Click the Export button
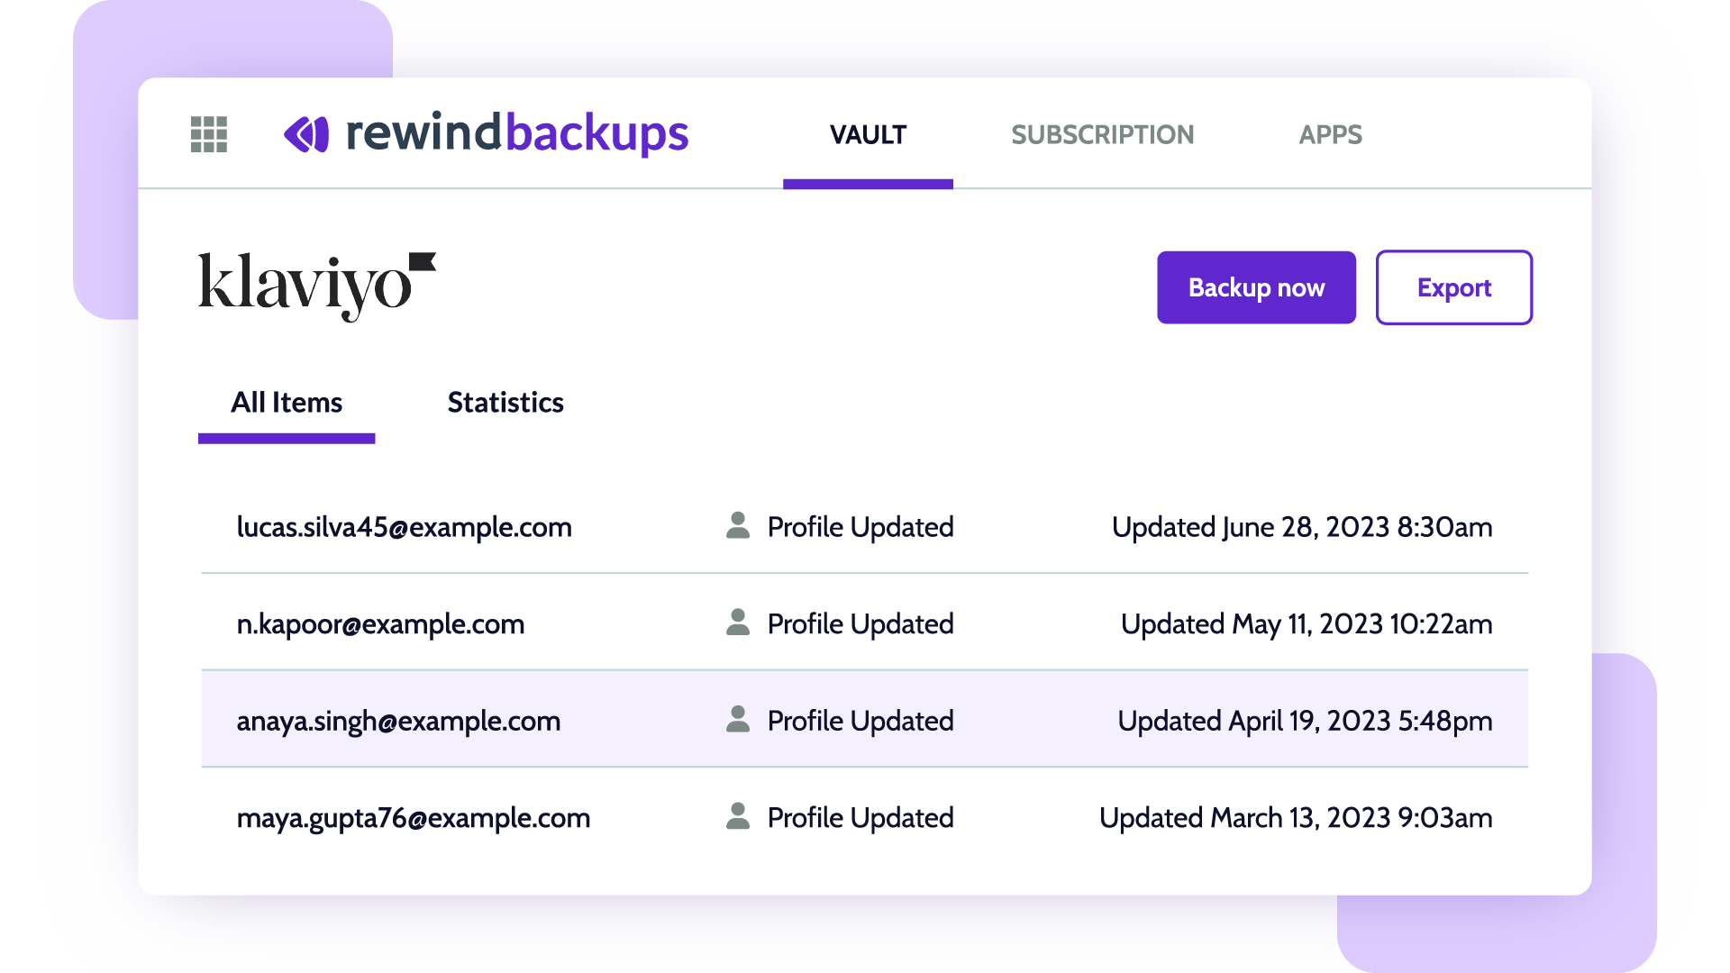The height and width of the screenshot is (973, 1730). (x=1453, y=287)
